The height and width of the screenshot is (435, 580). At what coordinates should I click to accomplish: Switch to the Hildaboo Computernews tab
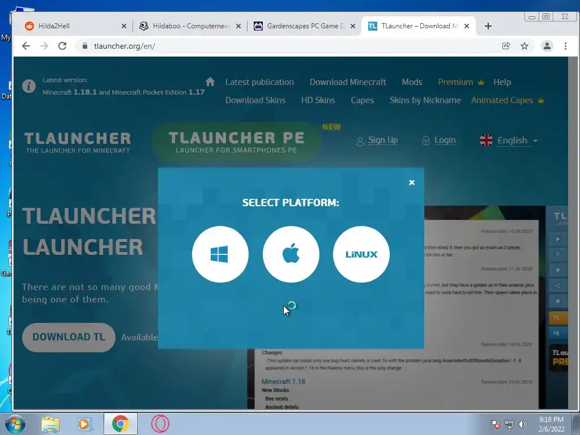coord(190,26)
